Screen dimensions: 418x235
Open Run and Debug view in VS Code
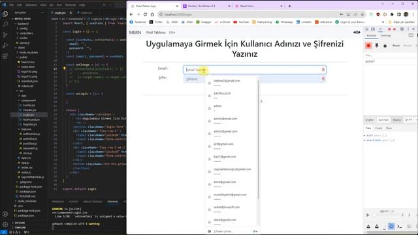(5, 46)
